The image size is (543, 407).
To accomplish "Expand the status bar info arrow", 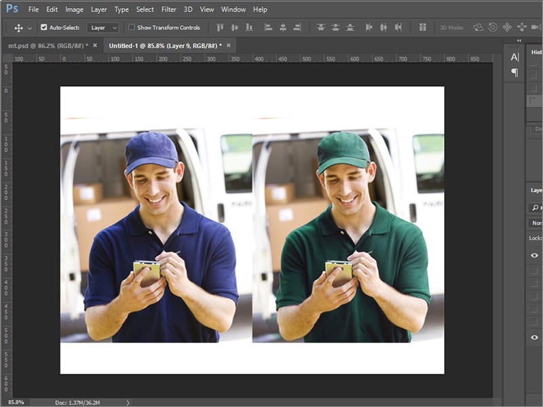I will tap(128, 402).
